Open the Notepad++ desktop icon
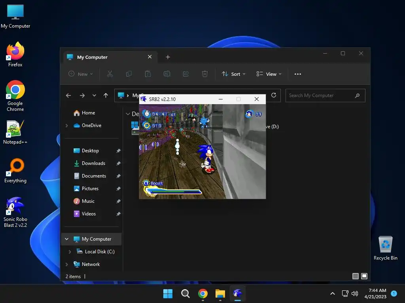This screenshot has height=303, width=405. tap(15, 132)
